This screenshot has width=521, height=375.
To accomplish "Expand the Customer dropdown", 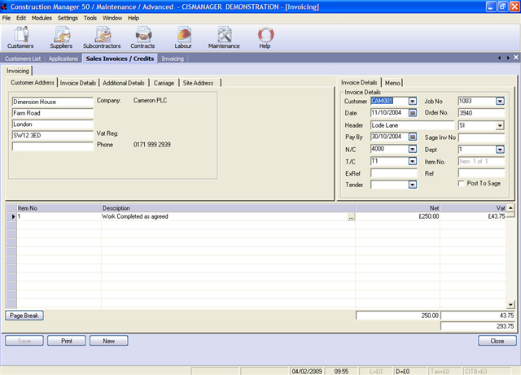I will click(413, 101).
